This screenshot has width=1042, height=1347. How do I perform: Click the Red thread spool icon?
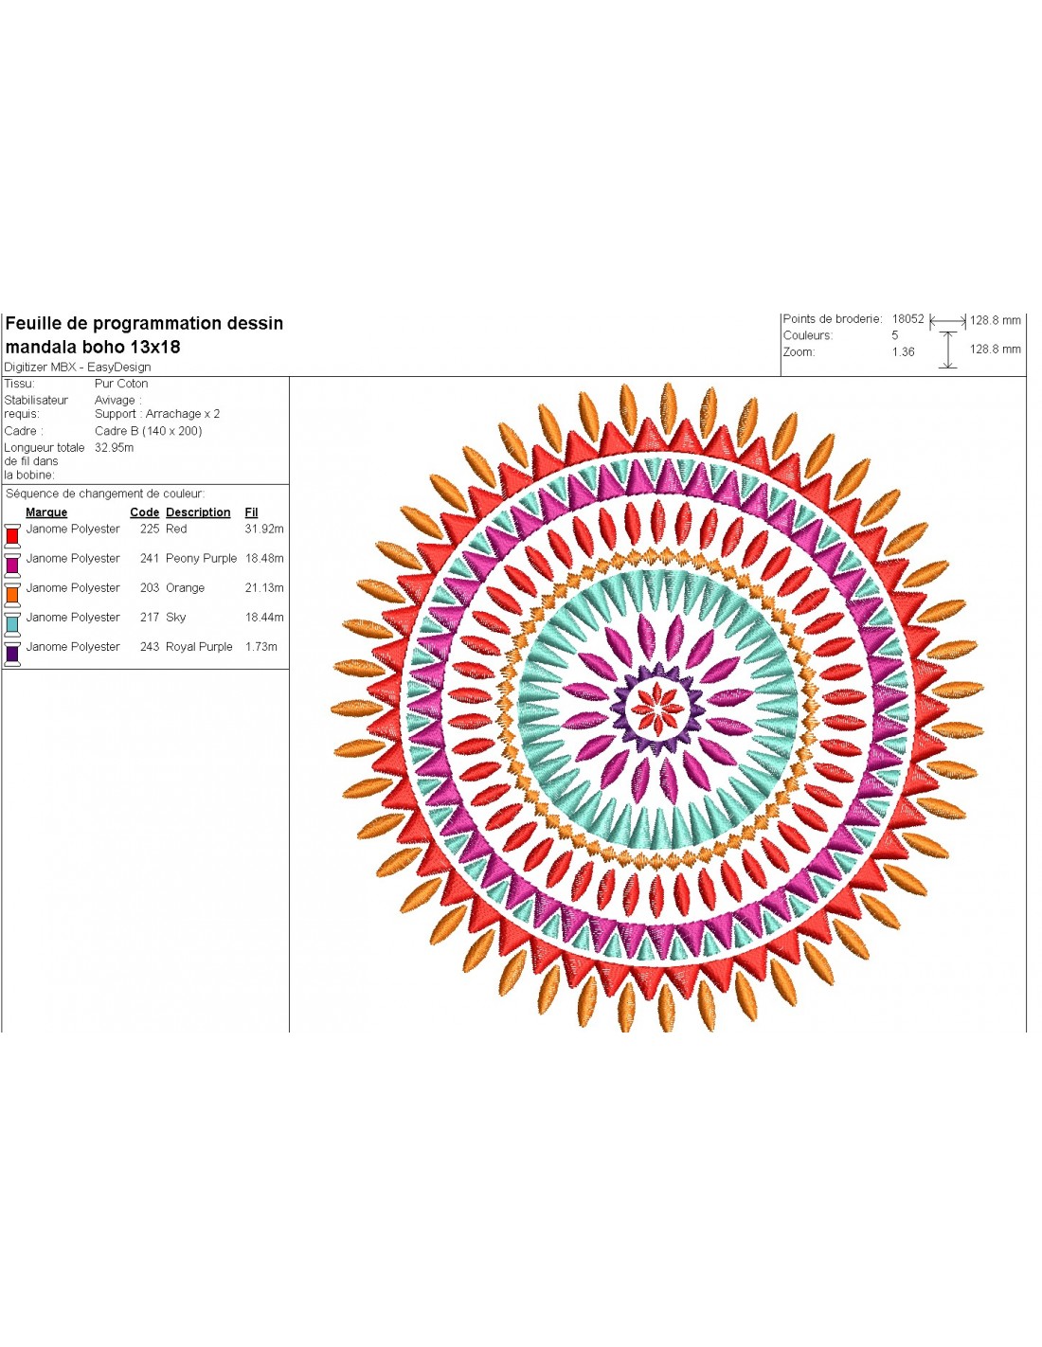point(12,535)
